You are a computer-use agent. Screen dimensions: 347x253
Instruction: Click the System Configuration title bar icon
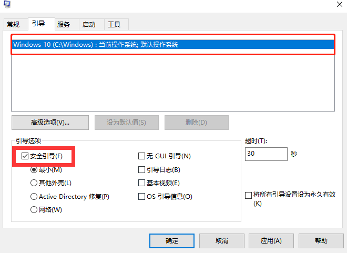click(x=5, y=4)
